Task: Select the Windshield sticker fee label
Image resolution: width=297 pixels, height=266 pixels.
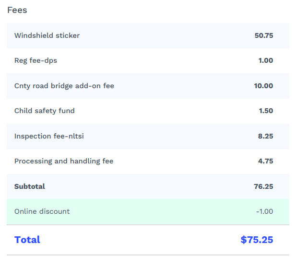Action: (x=47, y=35)
